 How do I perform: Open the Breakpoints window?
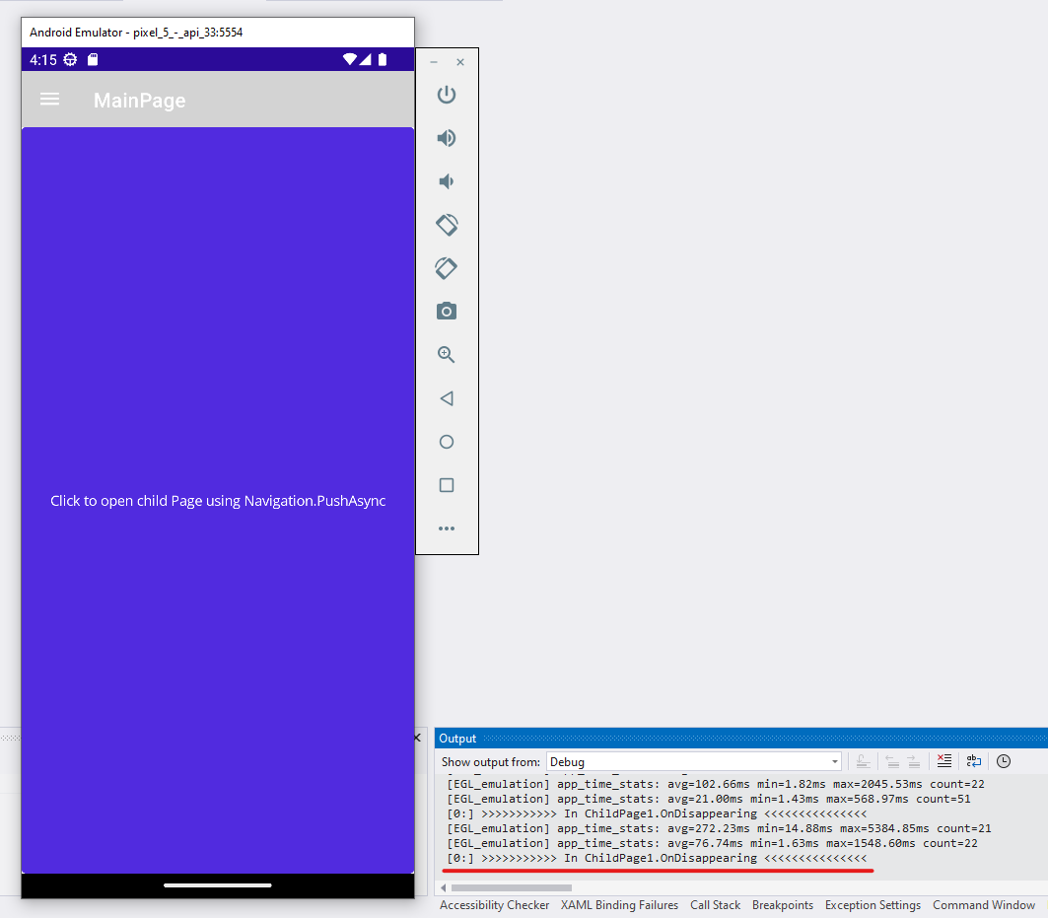point(782,905)
